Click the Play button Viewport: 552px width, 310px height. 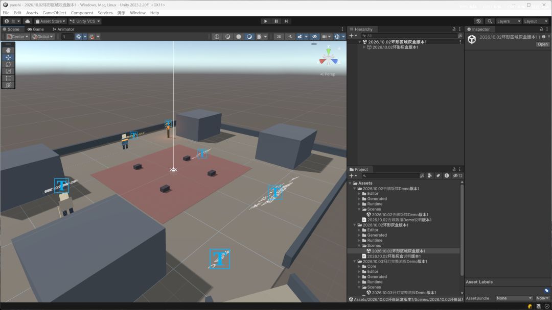tap(265, 21)
